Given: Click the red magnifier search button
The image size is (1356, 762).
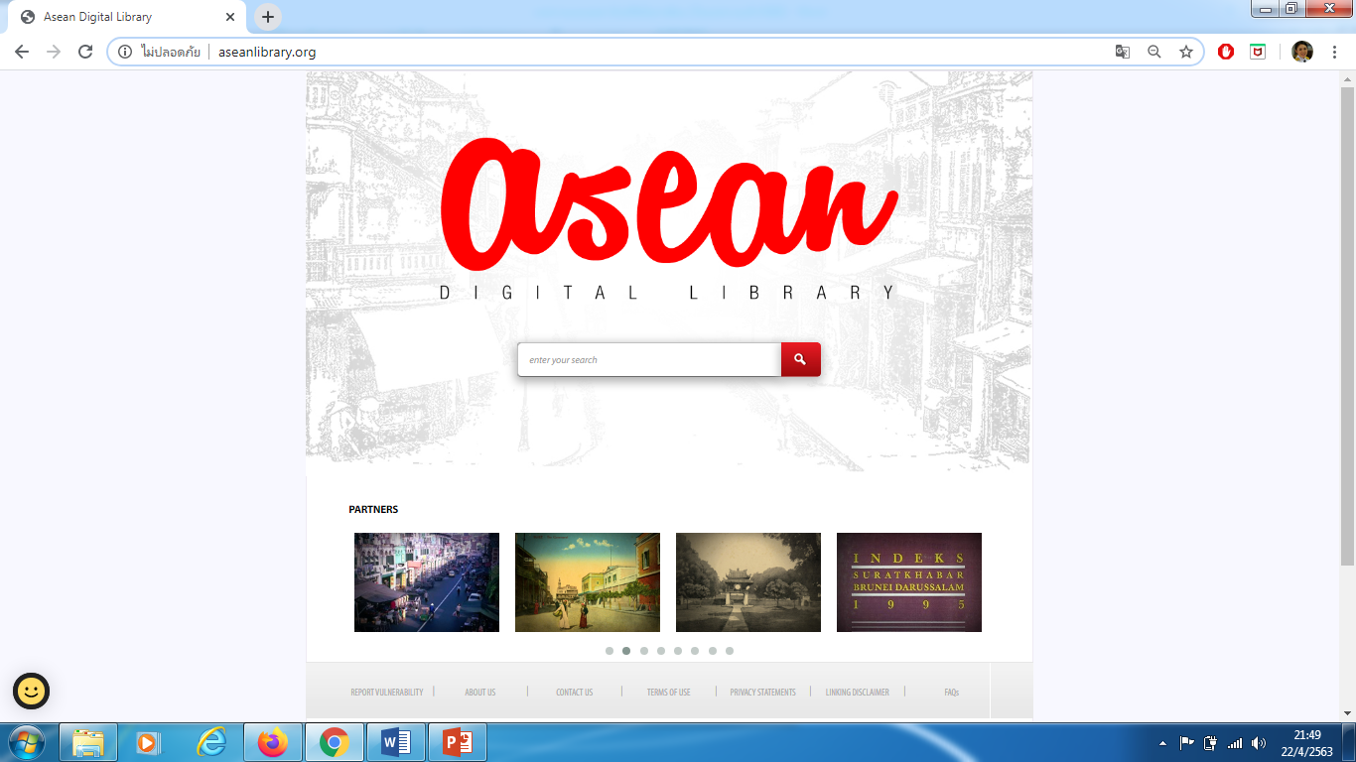Looking at the screenshot, I should pyautogui.click(x=800, y=360).
